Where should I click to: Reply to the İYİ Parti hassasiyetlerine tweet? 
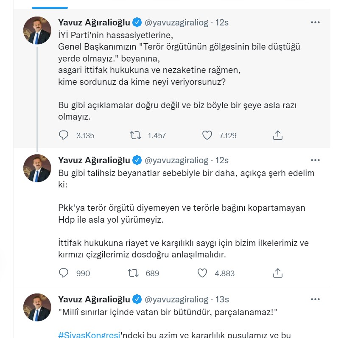(64, 135)
